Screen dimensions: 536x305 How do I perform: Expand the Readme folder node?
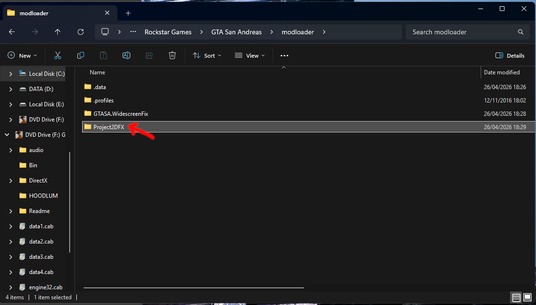point(11,211)
